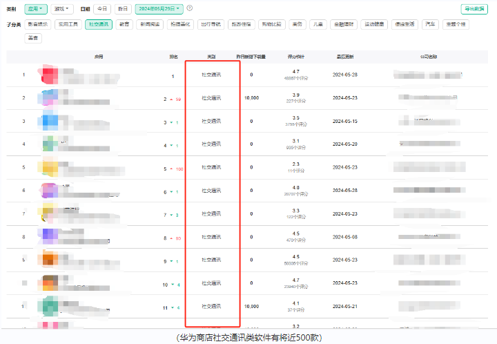This screenshot has width=497, height=344.
Task: Open the purple app icon in row 8
Action: coord(50,238)
